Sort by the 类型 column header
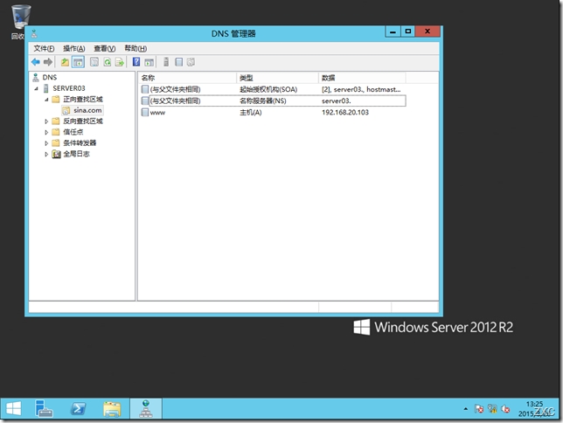563x423 pixels. 277,78
